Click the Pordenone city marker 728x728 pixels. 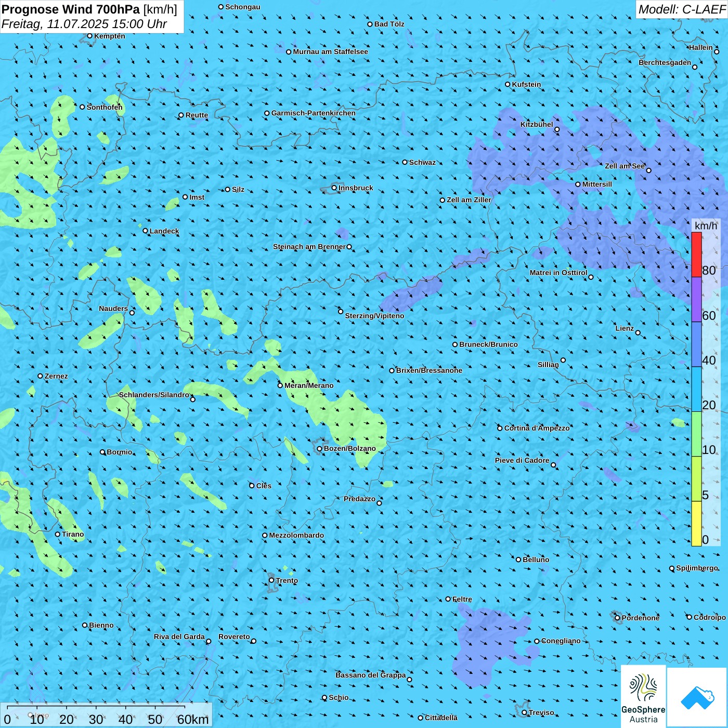[618, 618]
